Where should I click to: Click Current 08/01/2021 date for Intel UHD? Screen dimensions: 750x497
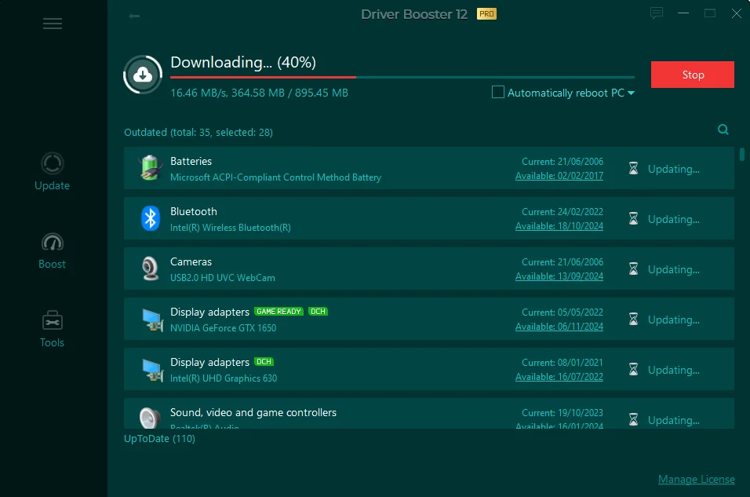click(562, 363)
